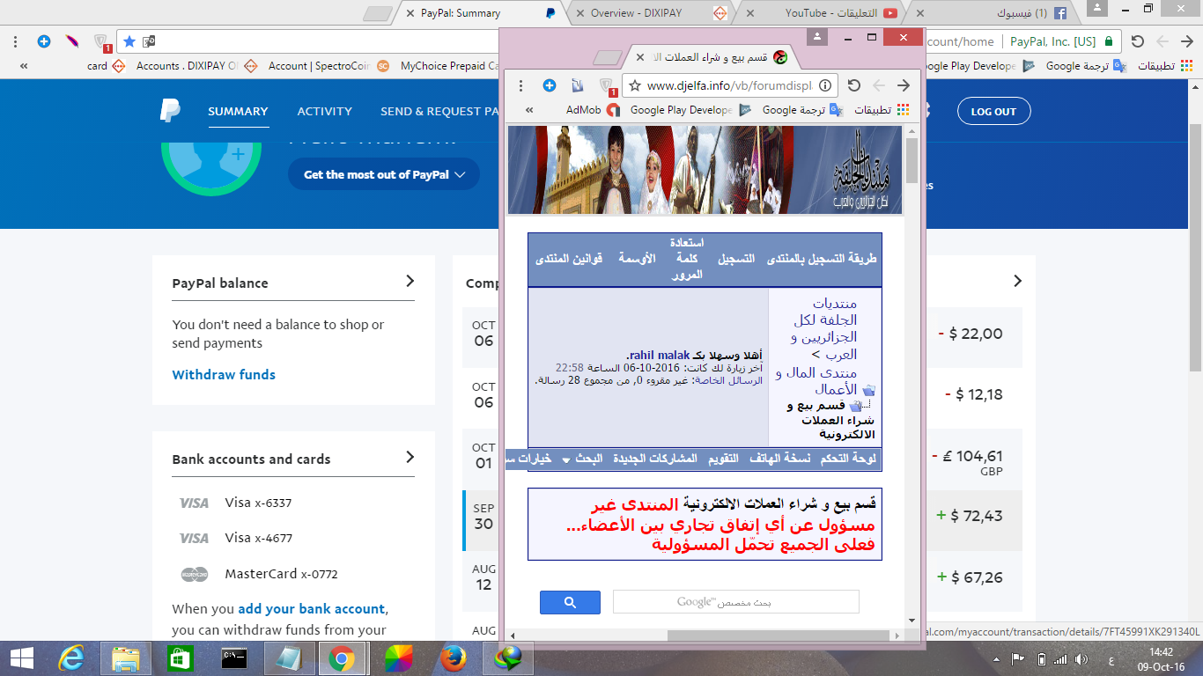Click user profile icon in djelfa window title bar

[x=819, y=37]
